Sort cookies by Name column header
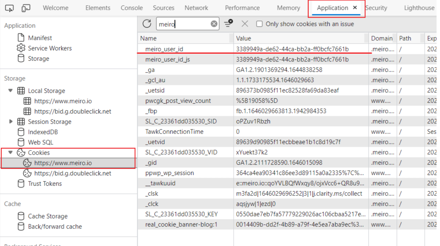This screenshot has height=246, width=440. (186, 38)
